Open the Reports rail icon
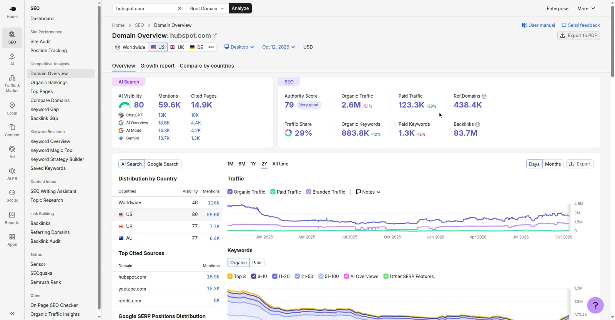This screenshot has width=615, height=320. [12, 218]
